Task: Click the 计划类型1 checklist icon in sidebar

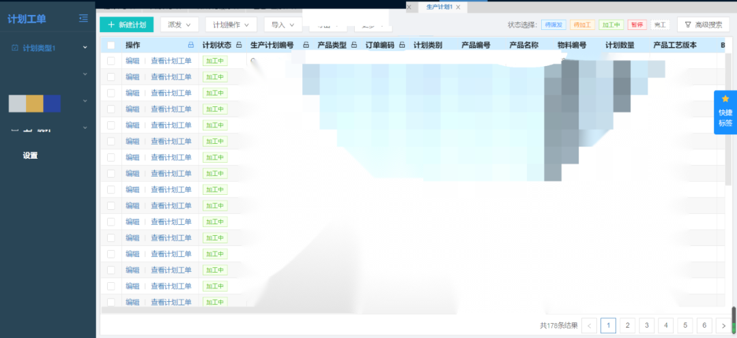Action: click(x=15, y=48)
